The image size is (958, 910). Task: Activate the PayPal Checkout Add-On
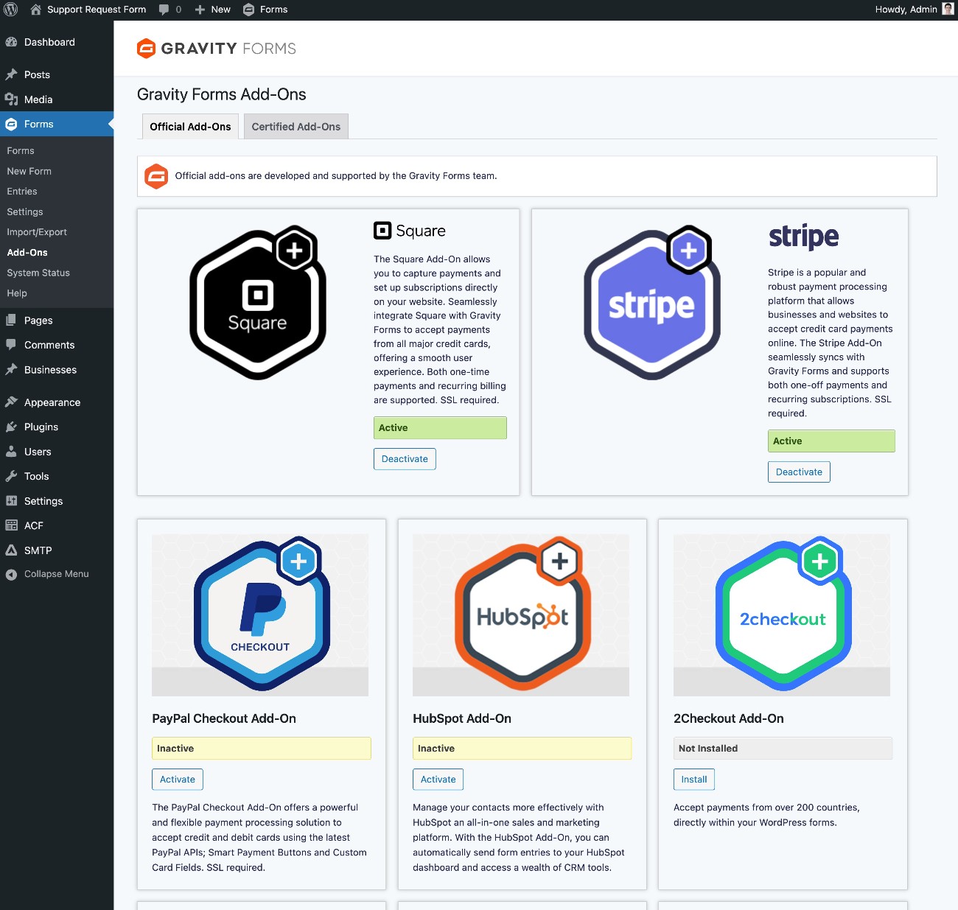point(178,780)
